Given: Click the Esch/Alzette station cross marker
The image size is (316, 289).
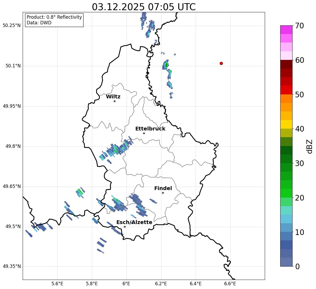Looking at the screenshot, I should click(x=125, y=227).
